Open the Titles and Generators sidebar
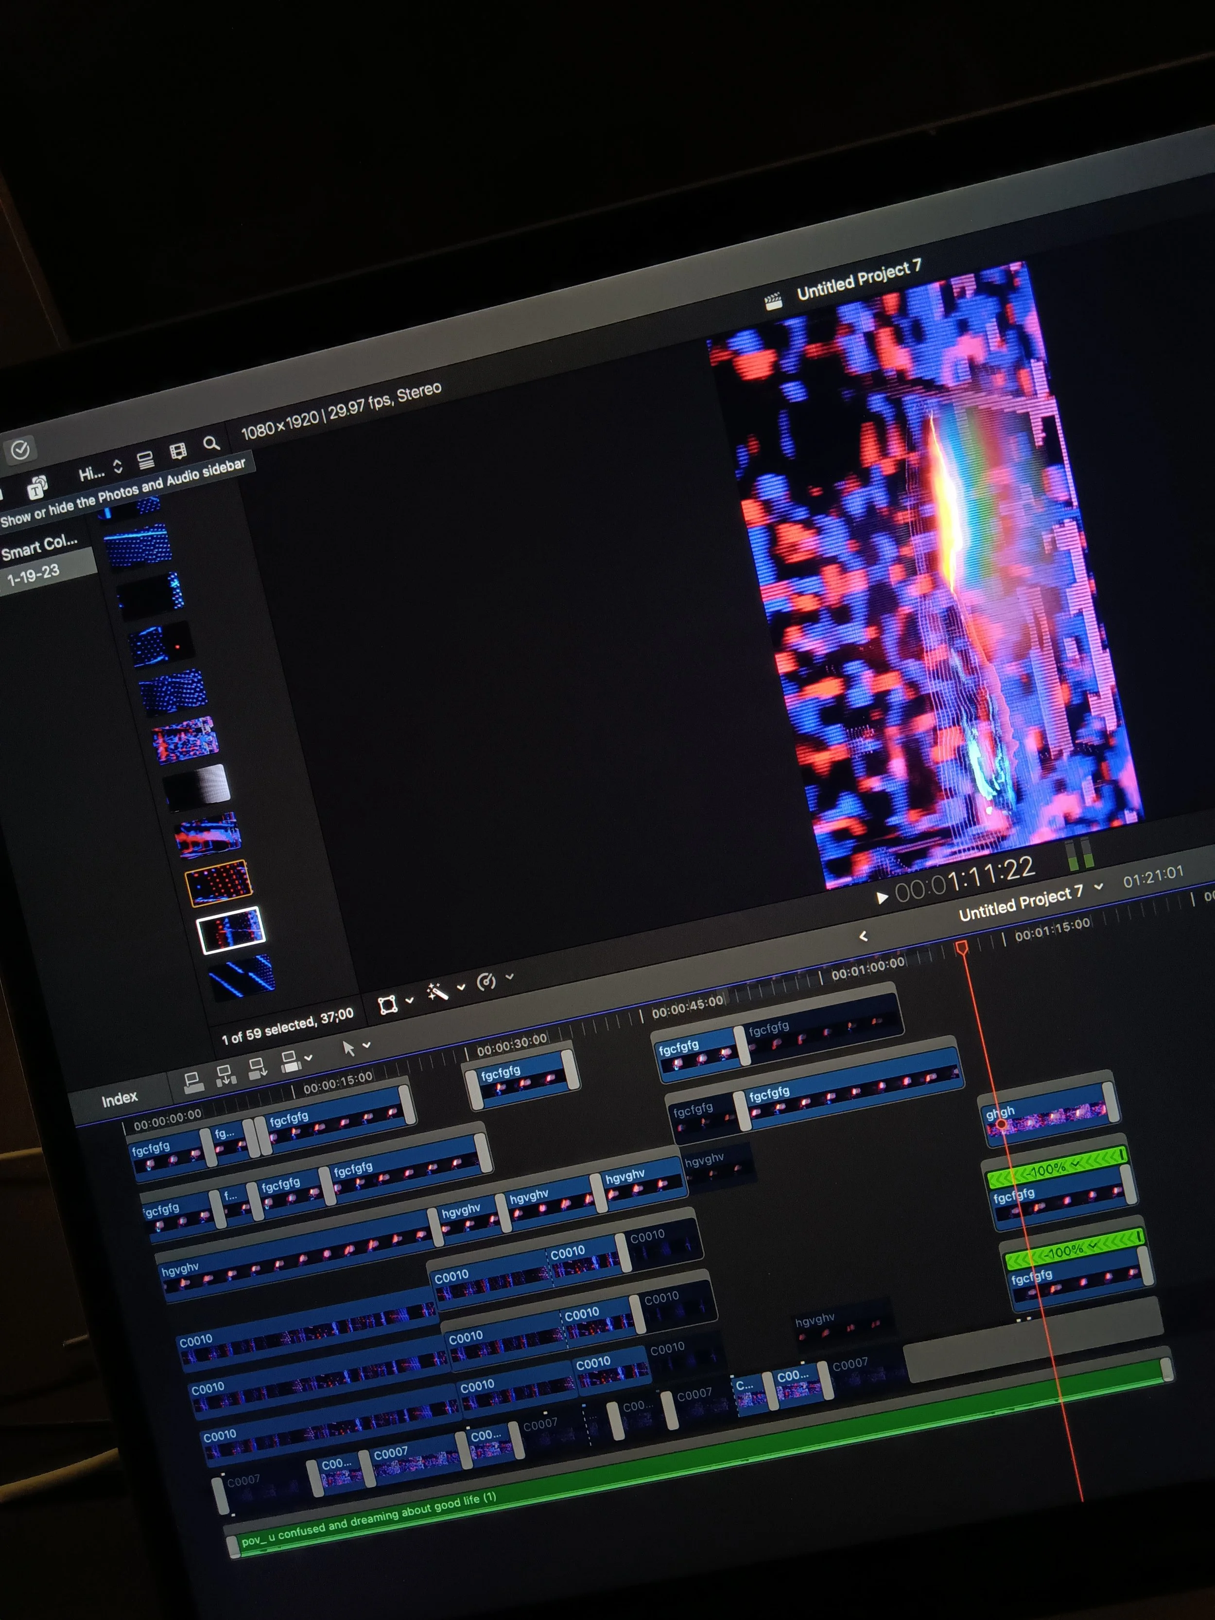 (36, 487)
